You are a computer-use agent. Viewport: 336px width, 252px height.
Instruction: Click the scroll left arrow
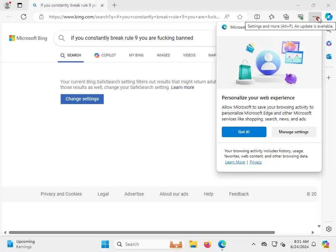5,233
